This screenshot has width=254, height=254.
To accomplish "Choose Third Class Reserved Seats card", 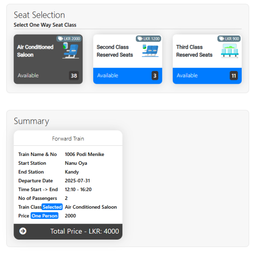I will tap(207, 59).
